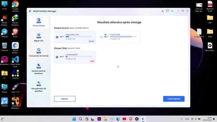Open YouTube from taskbar
Image resolution: width=217 pixels, height=122 pixels.
coord(124,119)
